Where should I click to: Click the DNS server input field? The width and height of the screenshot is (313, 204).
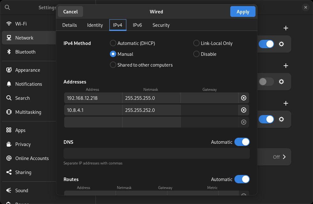(156, 153)
